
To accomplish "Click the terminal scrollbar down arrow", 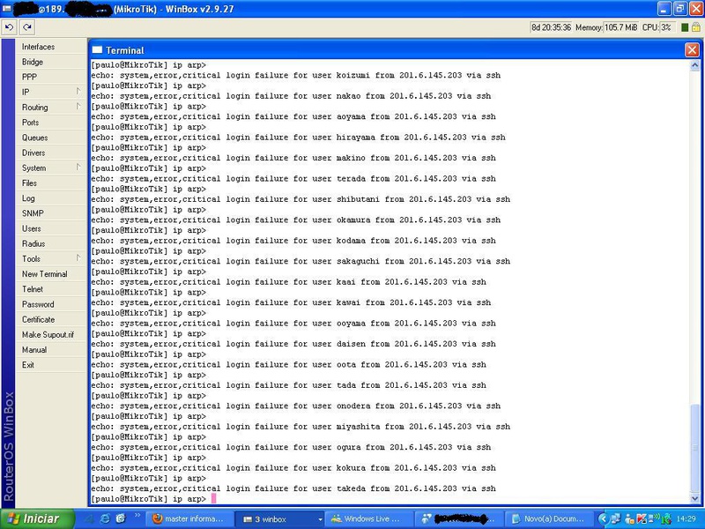I will (x=694, y=498).
